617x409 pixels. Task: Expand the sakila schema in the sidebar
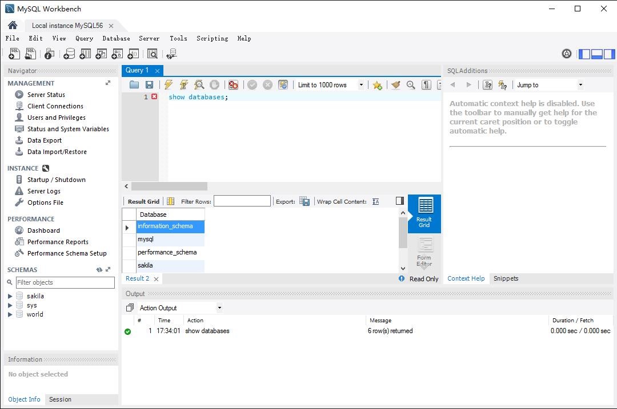click(9, 295)
